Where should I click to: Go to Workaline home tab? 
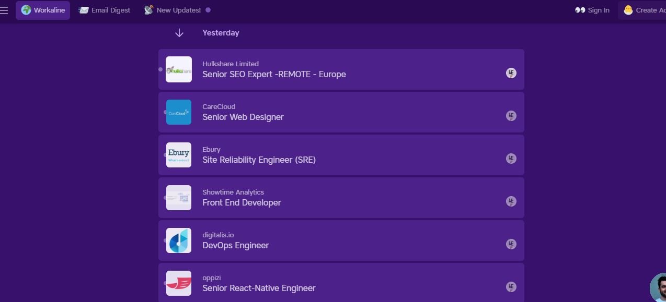click(43, 10)
